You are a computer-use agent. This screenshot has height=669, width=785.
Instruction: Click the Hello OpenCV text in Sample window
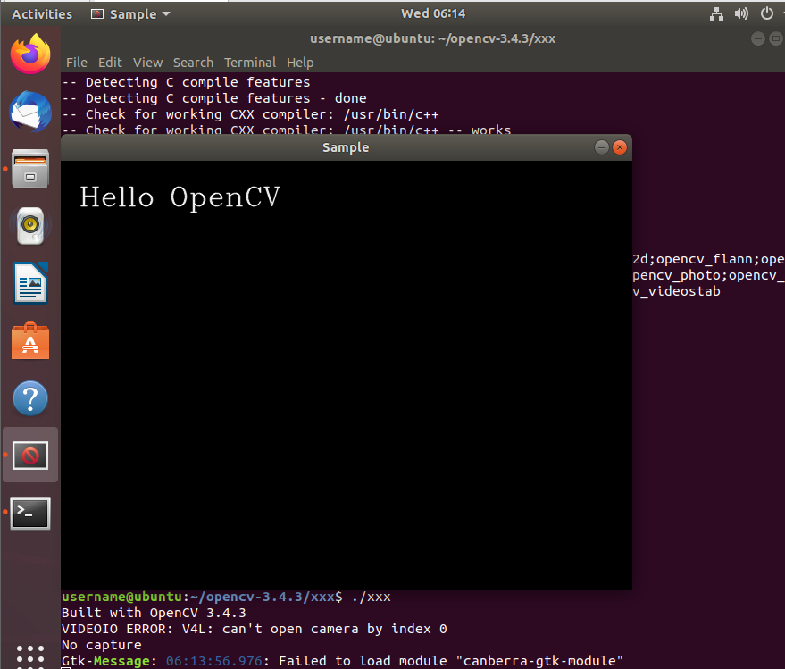tap(180, 197)
